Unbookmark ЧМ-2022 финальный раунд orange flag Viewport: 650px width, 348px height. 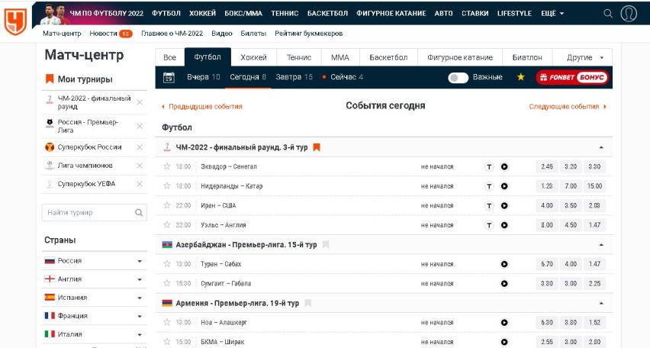317,147
